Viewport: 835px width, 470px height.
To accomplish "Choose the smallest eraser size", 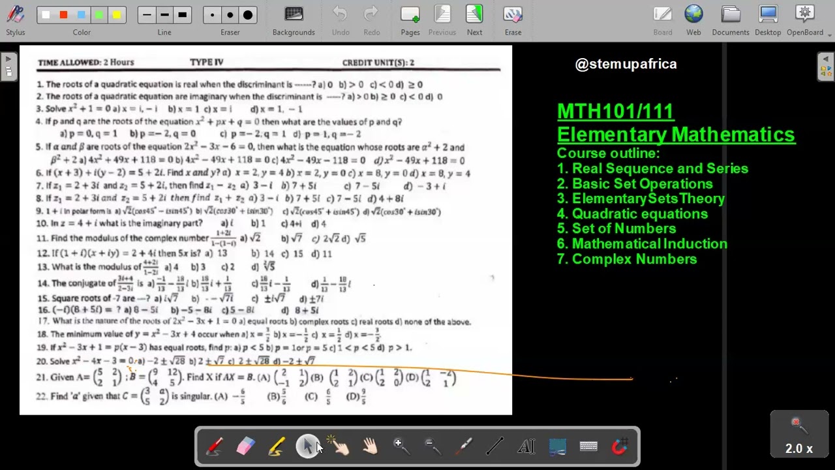I will [212, 15].
